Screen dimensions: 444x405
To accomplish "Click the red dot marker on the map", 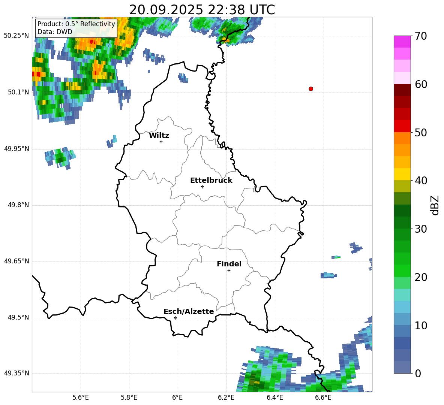I will (x=310, y=89).
